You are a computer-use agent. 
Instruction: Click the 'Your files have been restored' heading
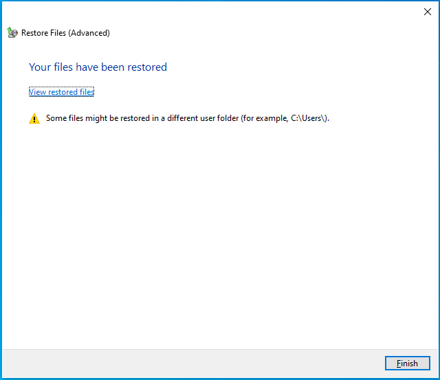tap(98, 67)
